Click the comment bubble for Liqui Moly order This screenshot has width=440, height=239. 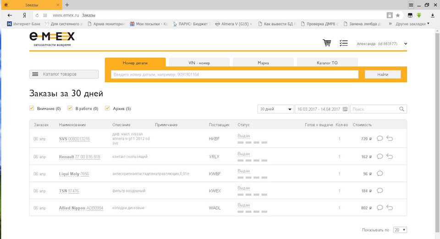pos(379,173)
